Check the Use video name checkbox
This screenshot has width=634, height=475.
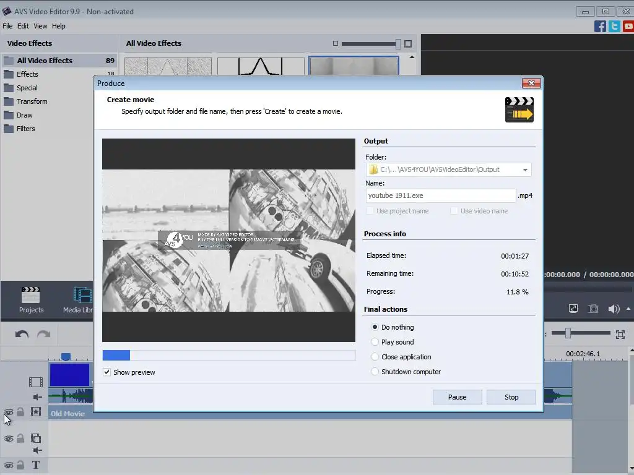pos(454,211)
